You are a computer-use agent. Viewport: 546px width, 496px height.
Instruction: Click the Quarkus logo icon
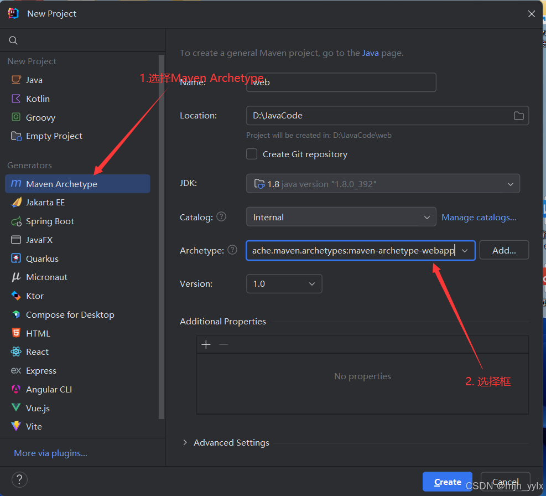16,259
